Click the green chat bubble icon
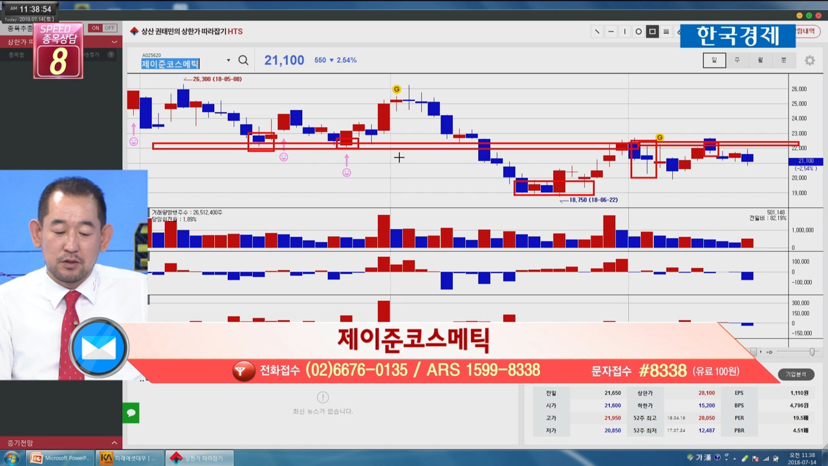The width and height of the screenshot is (828, 466). pos(131,413)
